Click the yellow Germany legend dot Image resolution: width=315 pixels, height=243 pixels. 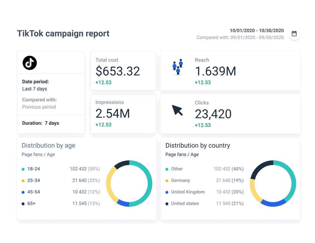(166, 180)
